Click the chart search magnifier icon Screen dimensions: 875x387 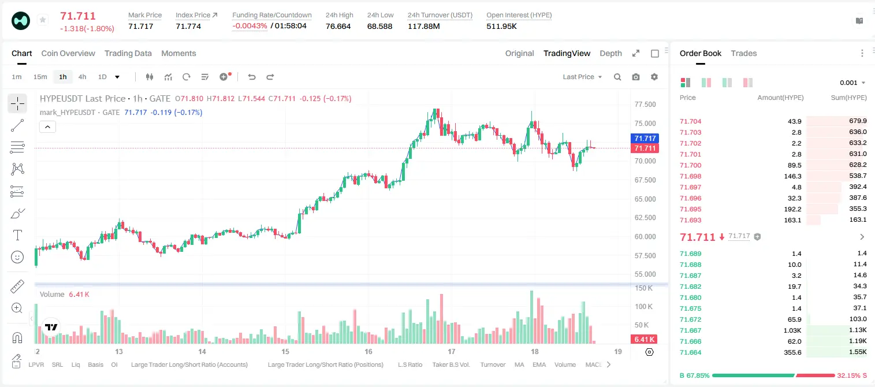(617, 77)
